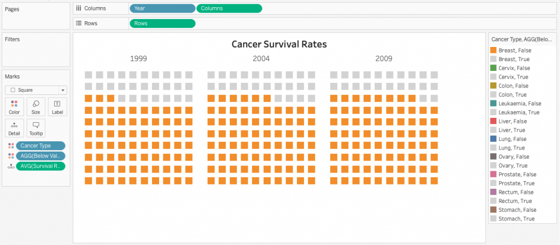
Task: Select the 'Breast, False' orange legend swatch
Action: (493, 50)
